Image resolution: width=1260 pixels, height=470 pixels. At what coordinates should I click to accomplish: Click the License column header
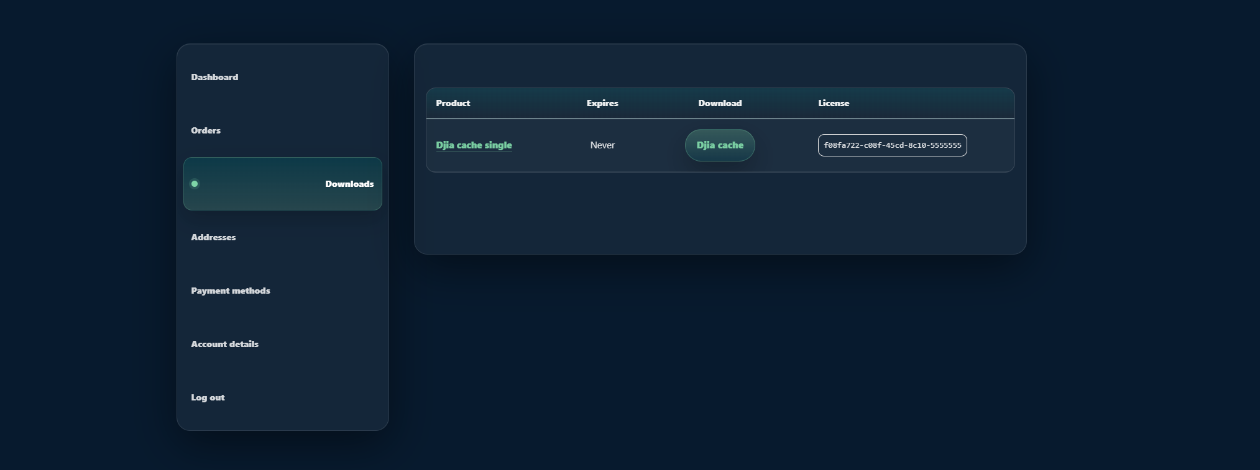(x=834, y=103)
